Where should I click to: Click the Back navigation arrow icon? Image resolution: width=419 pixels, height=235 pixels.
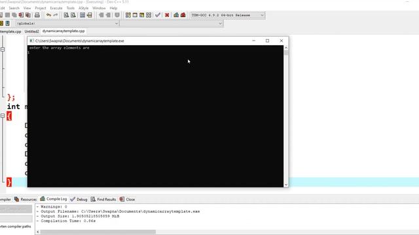pos(101,15)
